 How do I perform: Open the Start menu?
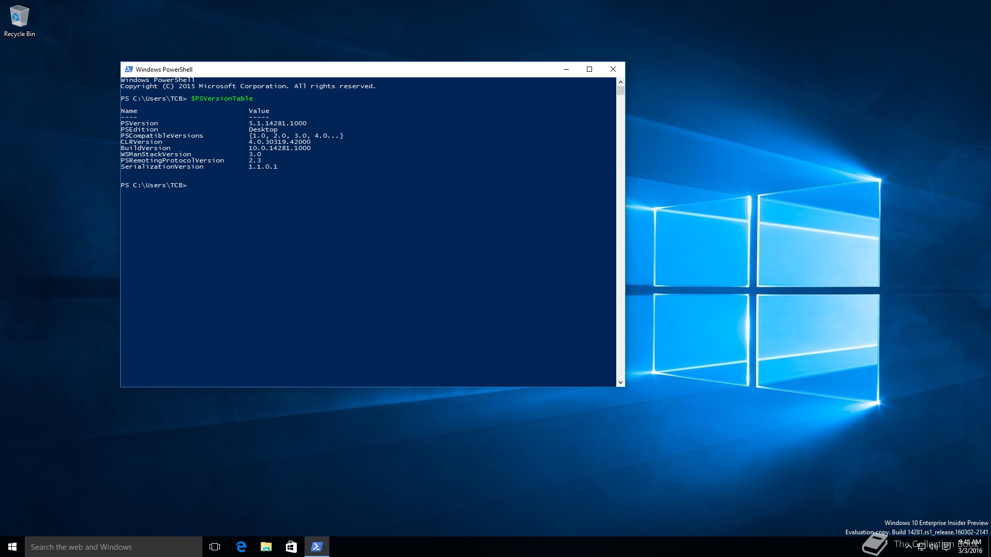click(12, 547)
